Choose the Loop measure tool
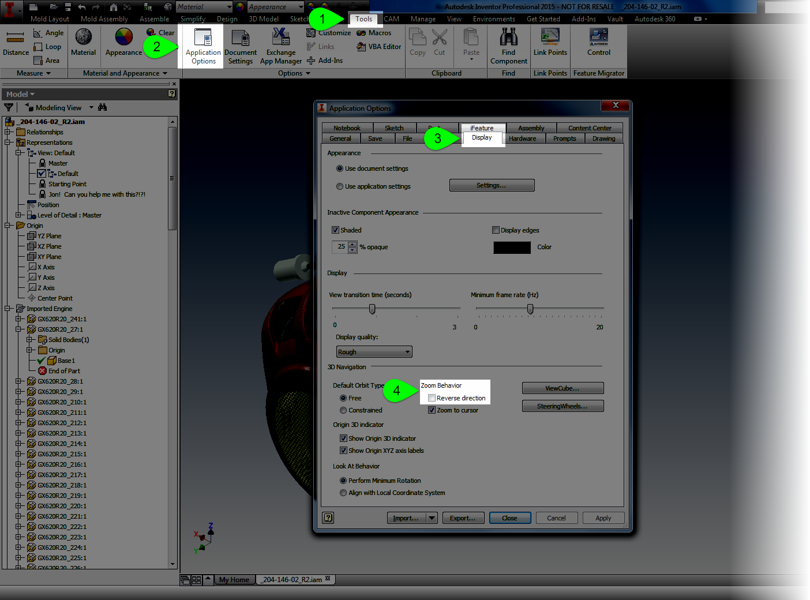Screen dimensions: 810x600 (47, 47)
